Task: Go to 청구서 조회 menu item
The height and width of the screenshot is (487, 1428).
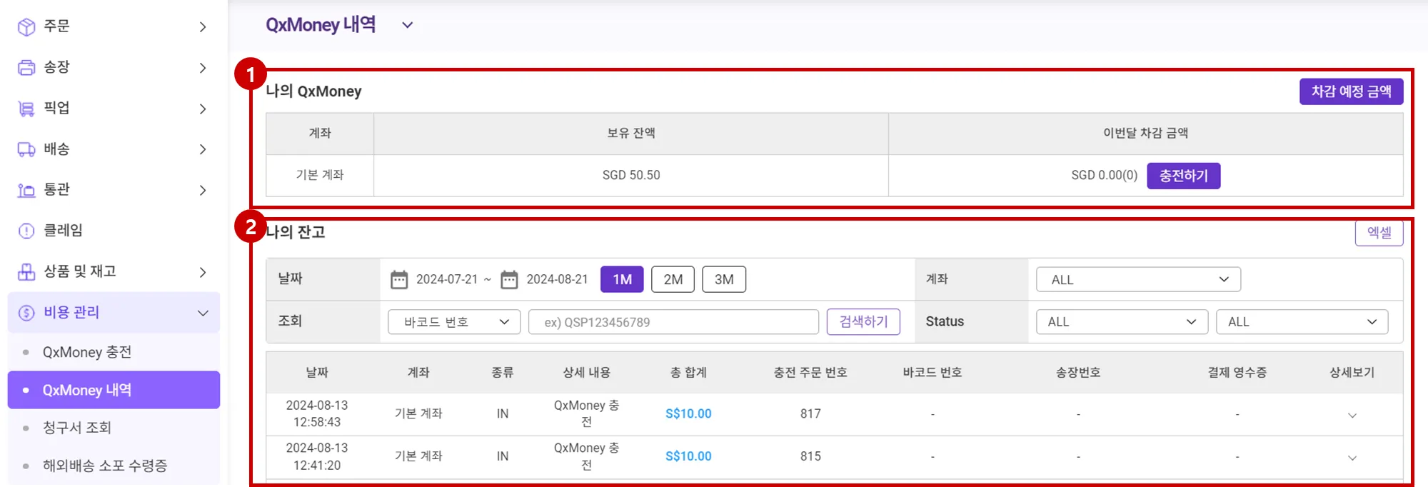Action: coord(77,428)
